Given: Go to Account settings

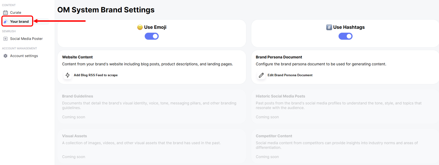Looking at the screenshot, I should click(x=24, y=56).
